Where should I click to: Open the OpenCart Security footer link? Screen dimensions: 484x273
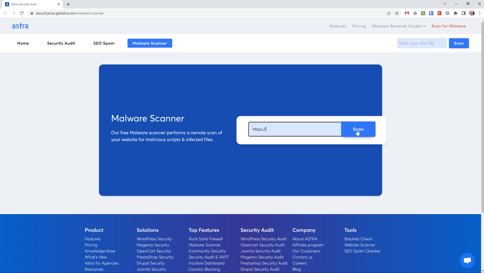pos(154,251)
